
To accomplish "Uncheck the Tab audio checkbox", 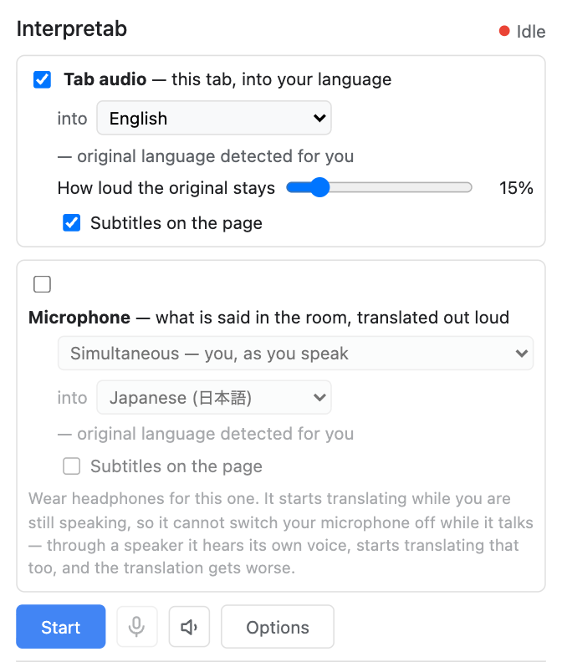I will (x=42, y=79).
